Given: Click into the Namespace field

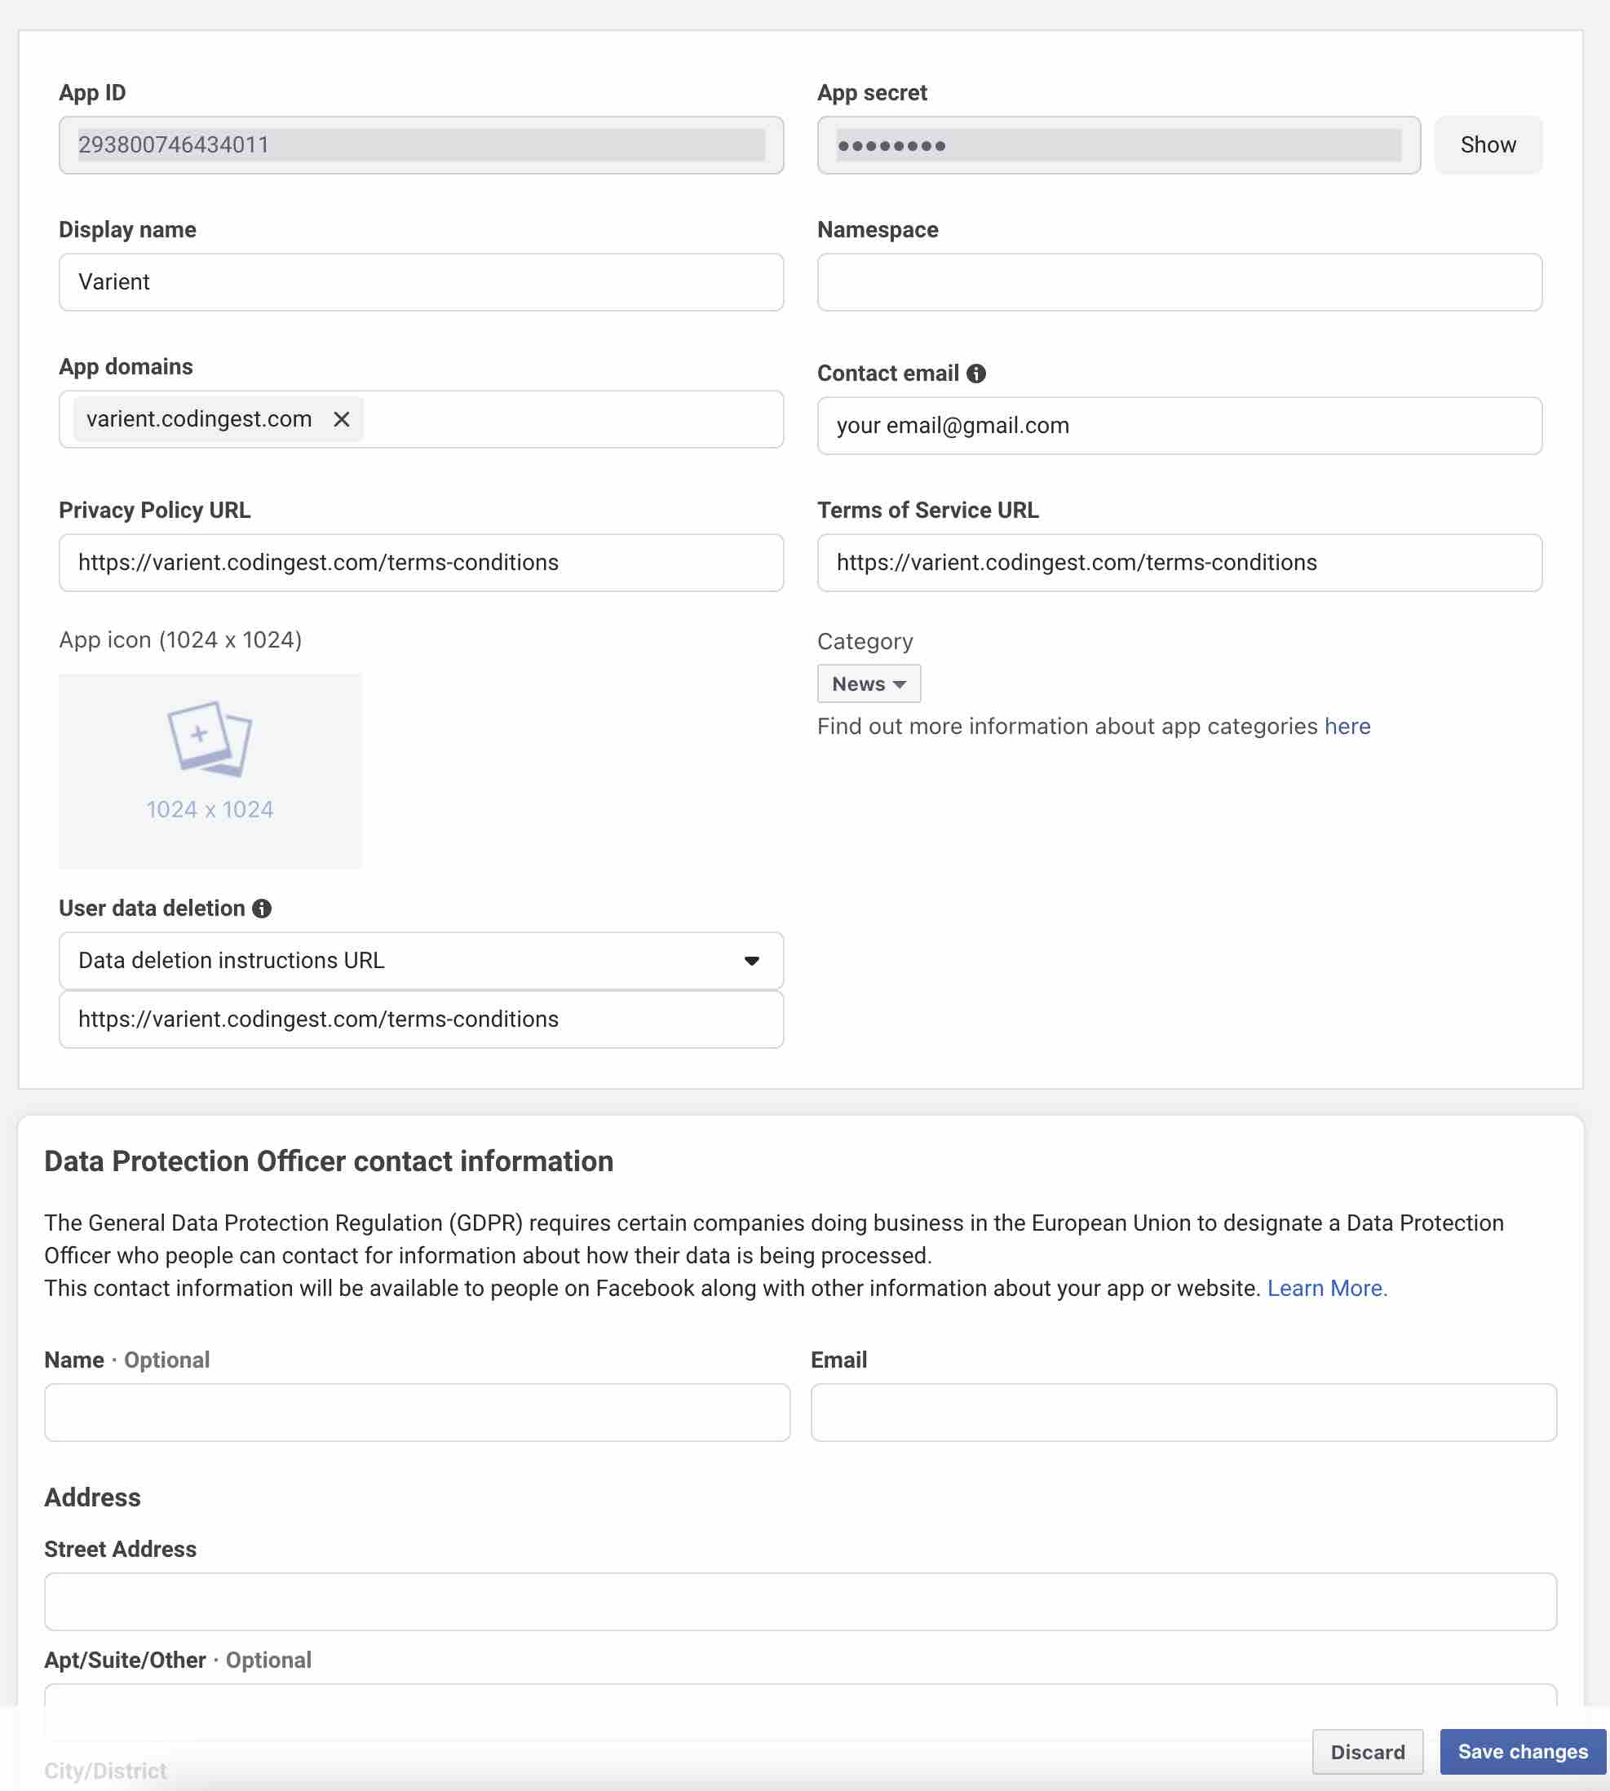Looking at the screenshot, I should pyautogui.click(x=1179, y=282).
